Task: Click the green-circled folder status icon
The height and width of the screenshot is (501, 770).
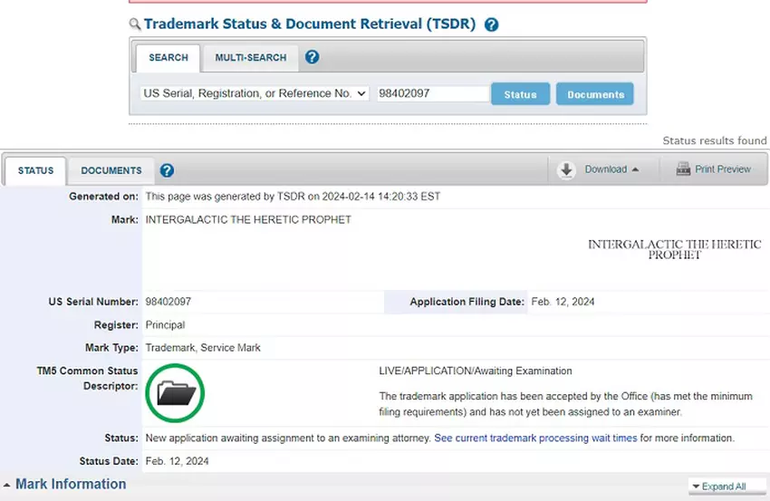Action: tap(175, 393)
